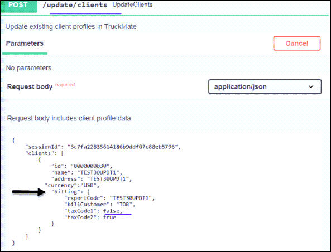The image size is (331, 252).
Task: Click the dropdown chevron arrow icon
Action: pos(311,86)
